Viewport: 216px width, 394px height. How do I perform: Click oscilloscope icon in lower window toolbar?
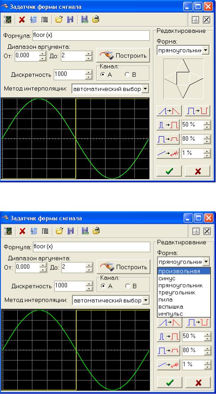coord(9,231)
